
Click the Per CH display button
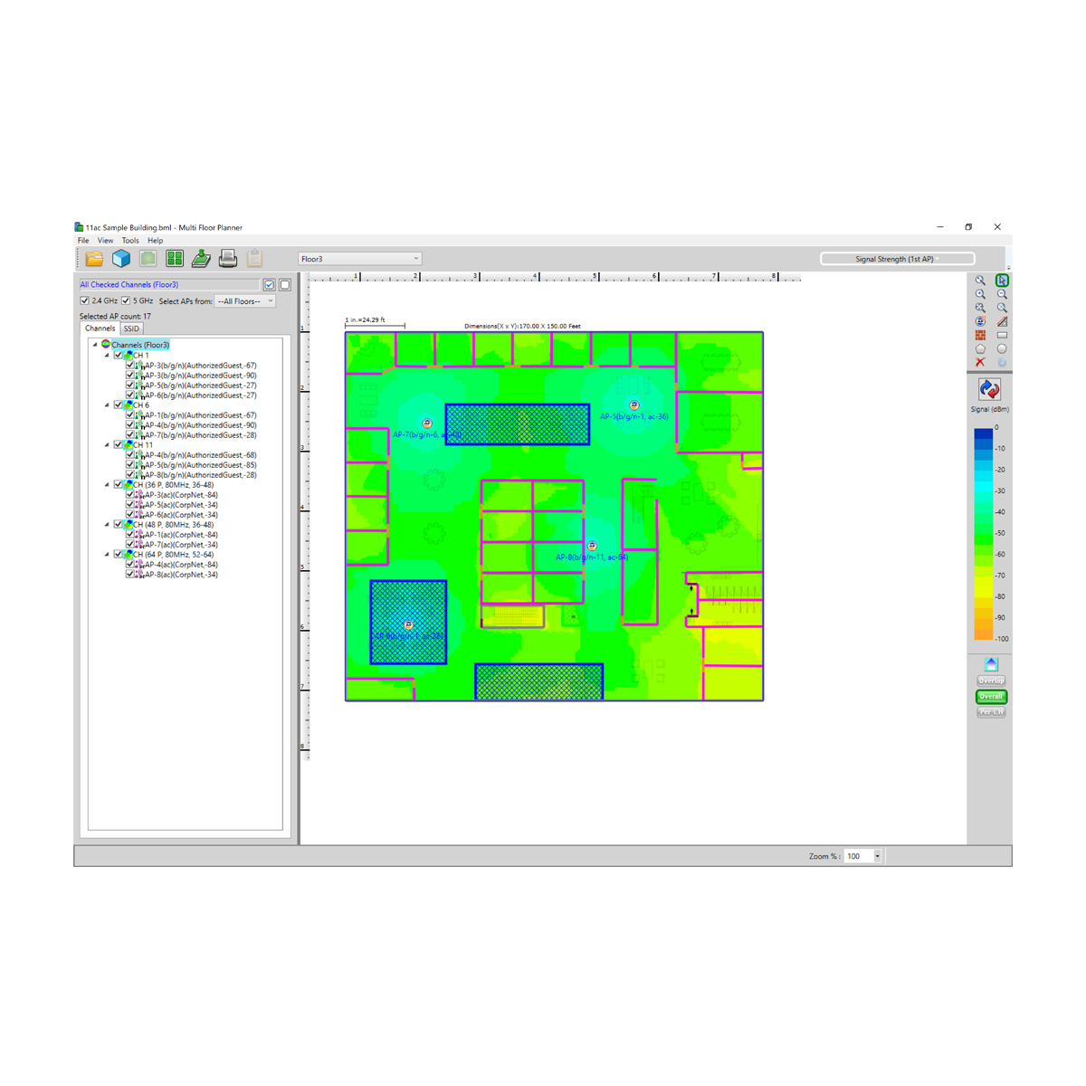pos(990,711)
